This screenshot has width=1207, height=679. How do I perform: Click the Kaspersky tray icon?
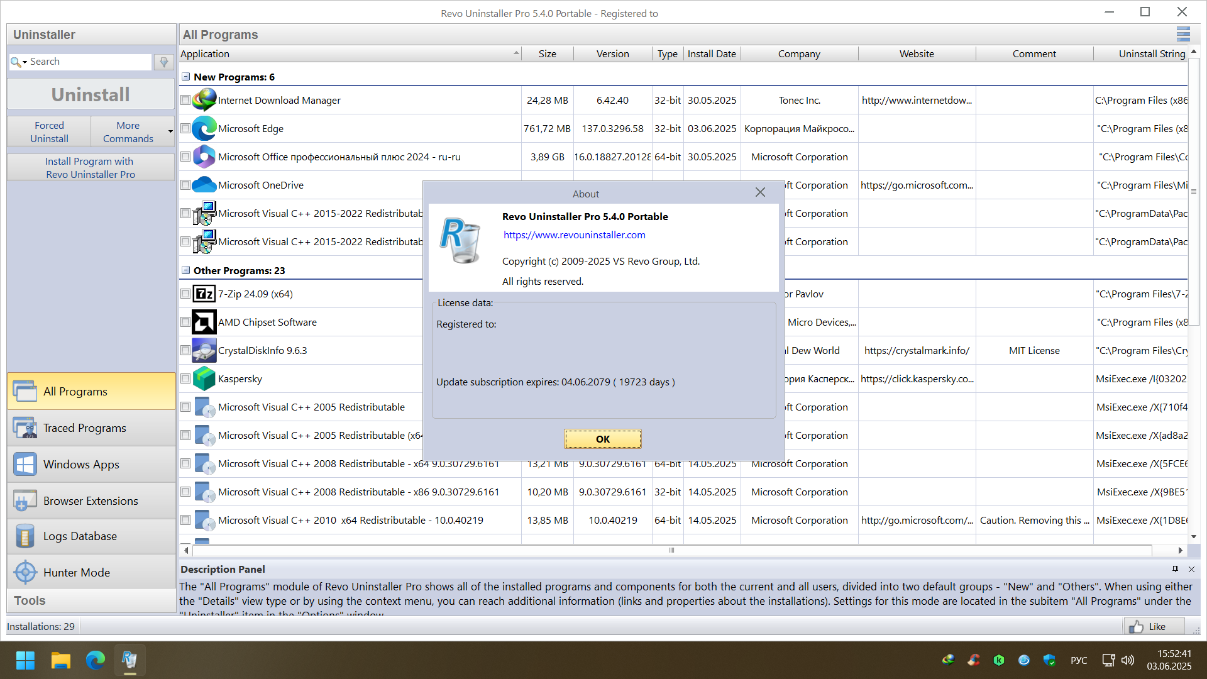coord(999,660)
